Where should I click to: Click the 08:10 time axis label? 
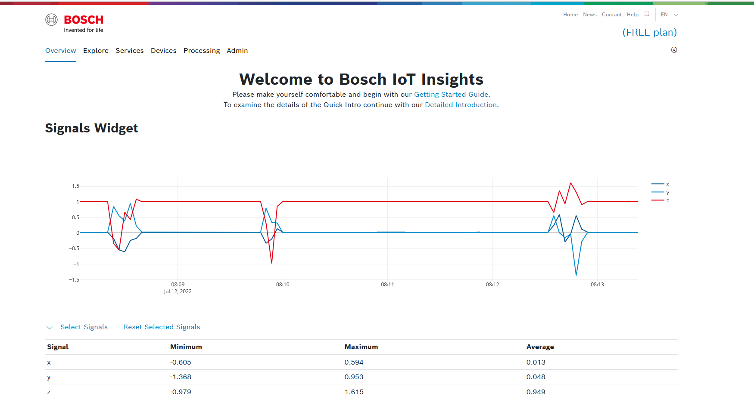[283, 285]
